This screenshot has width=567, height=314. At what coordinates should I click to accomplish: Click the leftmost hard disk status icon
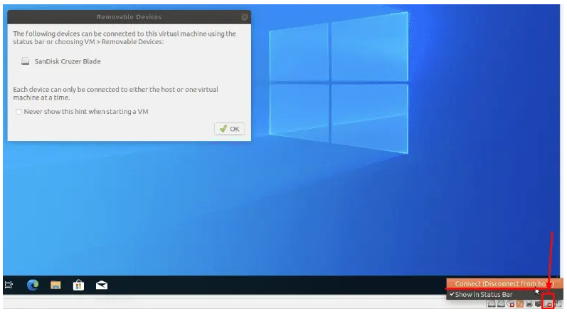492,304
